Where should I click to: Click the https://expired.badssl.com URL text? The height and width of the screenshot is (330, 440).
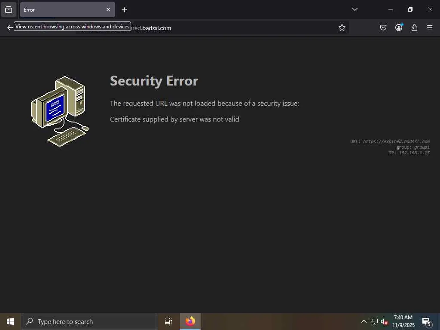point(396,141)
